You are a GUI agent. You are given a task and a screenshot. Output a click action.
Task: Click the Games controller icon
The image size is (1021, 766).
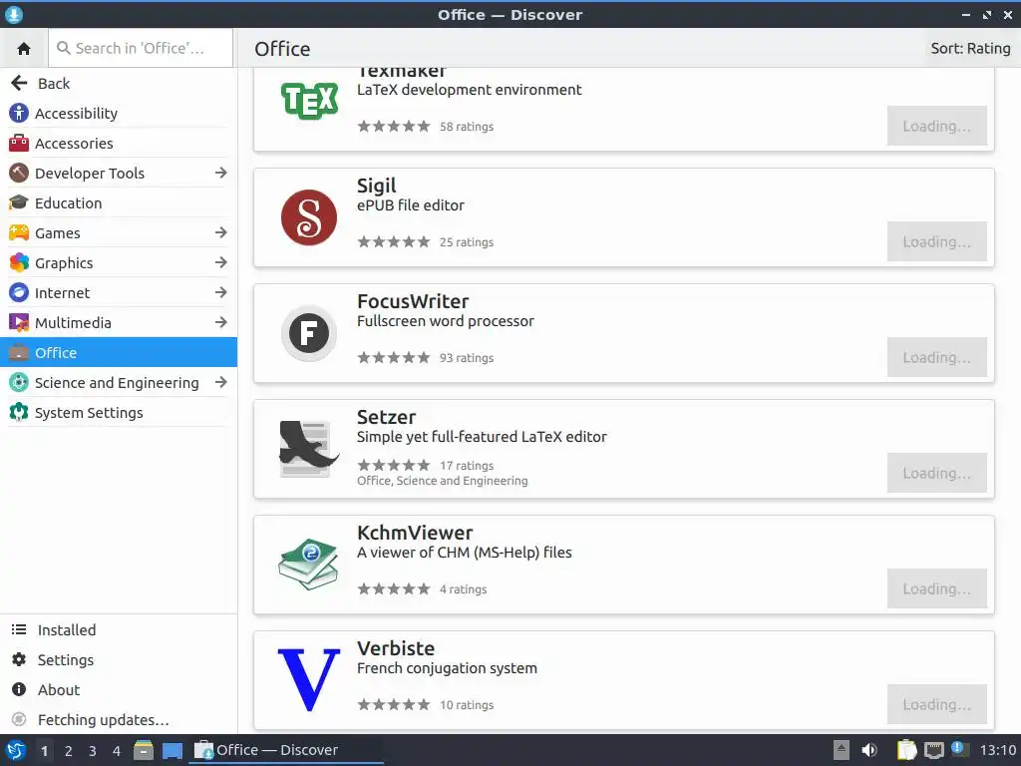pos(19,233)
